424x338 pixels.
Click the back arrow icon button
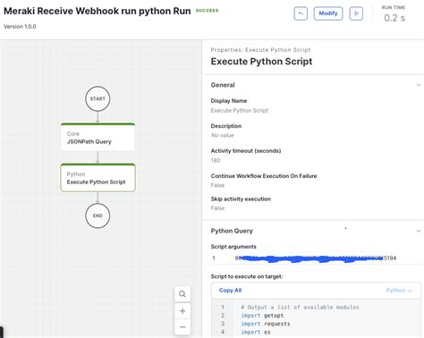pos(301,13)
